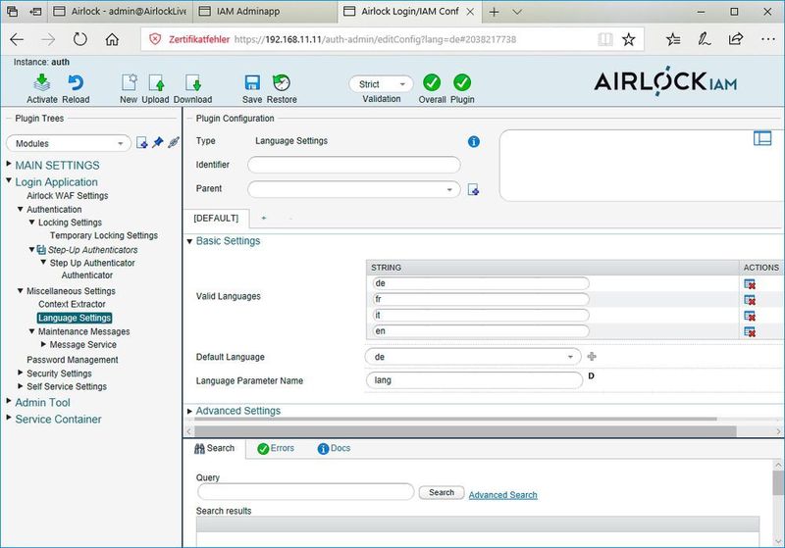
Task: Select Temporary Locking Settings in tree
Action: (104, 235)
